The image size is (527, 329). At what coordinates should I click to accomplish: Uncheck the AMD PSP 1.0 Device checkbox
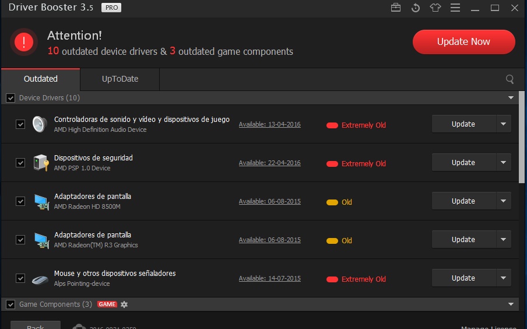pyautogui.click(x=20, y=163)
